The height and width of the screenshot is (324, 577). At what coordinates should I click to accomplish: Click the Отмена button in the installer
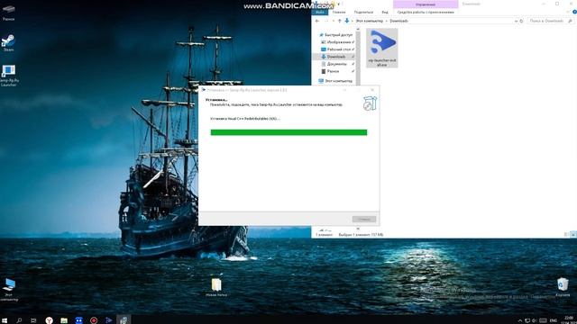[x=364, y=220]
